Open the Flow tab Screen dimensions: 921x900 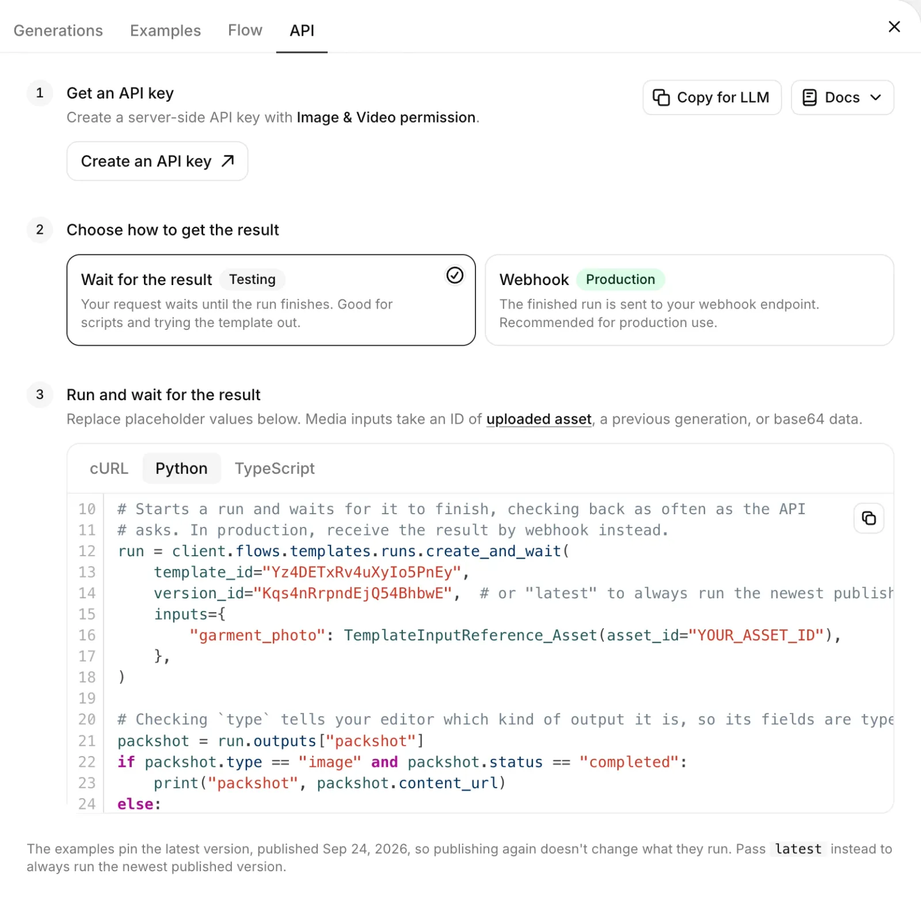point(245,30)
